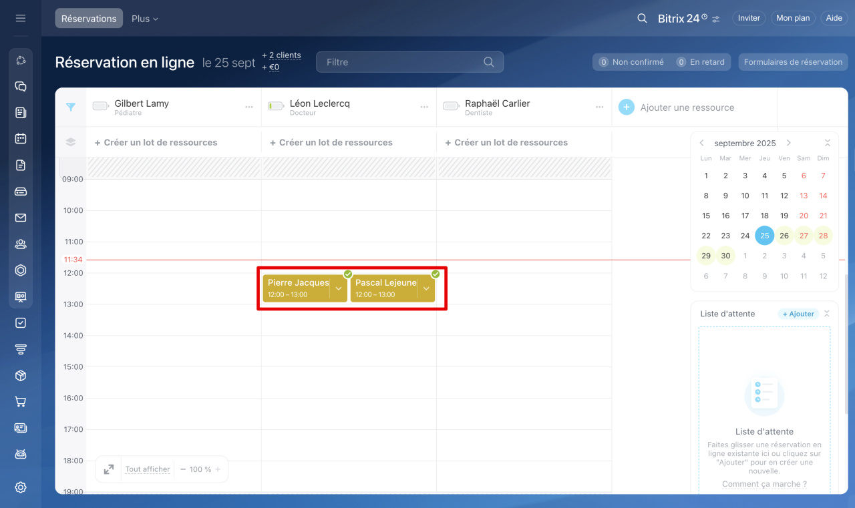This screenshot has width=855, height=508.
Task: Click the fullscreen expand arrows icon
Action: click(x=109, y=469)
